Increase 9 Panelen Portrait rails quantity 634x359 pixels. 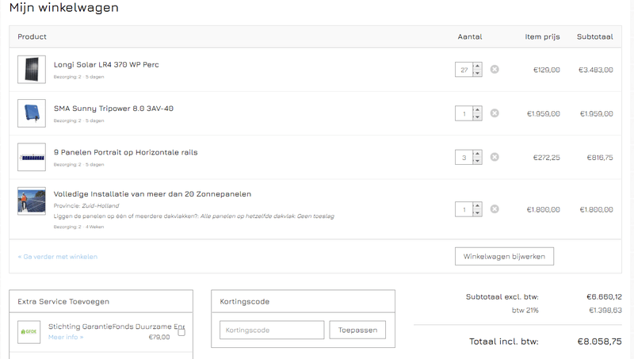coord(477,154)
